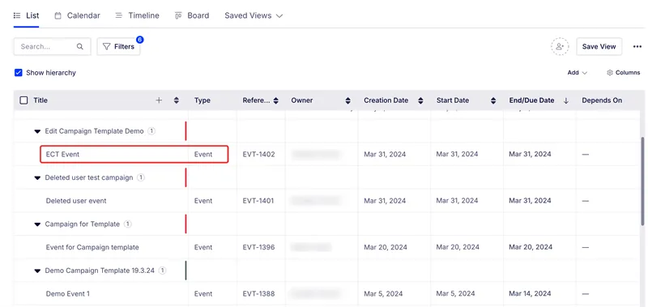This screenshot has height=307, width=648.
Task: Collapse the Campaign for Template row
Action: [x=37, y=224]
